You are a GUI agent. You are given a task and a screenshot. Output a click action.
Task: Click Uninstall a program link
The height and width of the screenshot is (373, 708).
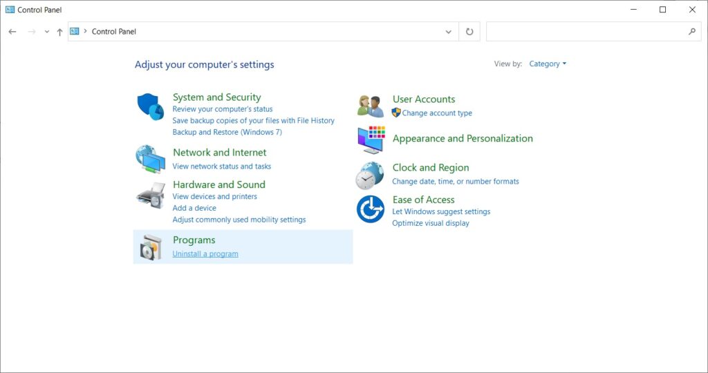pyautogui.click(x=205, y=254)
